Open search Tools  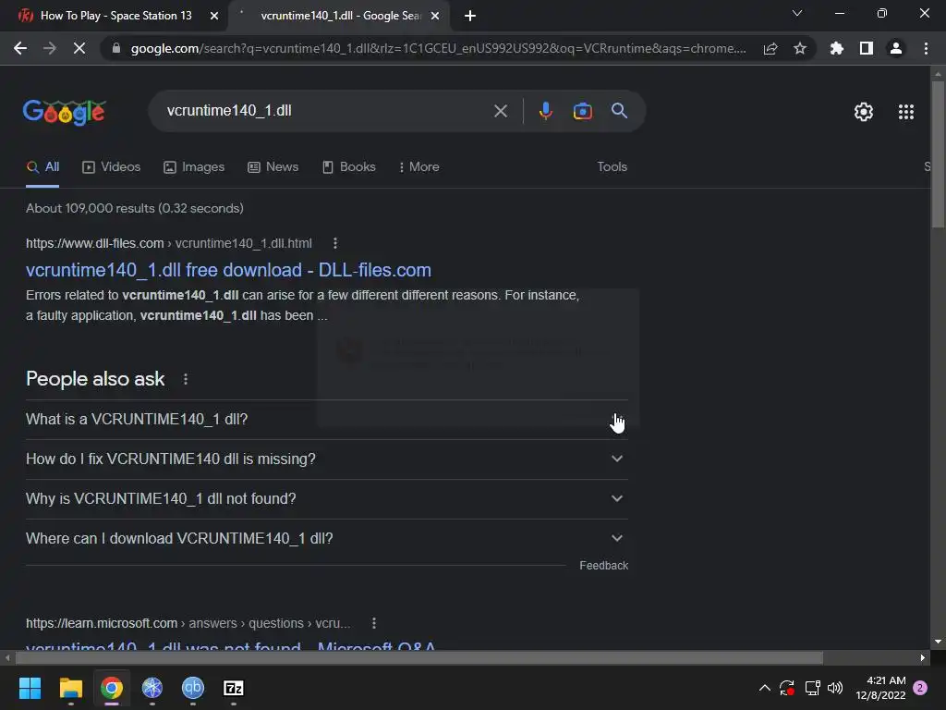(x=612, y=166)
